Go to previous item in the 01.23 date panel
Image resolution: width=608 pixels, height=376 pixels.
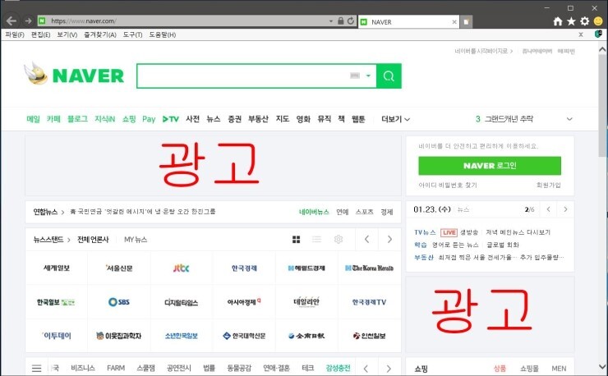(548, 209)
